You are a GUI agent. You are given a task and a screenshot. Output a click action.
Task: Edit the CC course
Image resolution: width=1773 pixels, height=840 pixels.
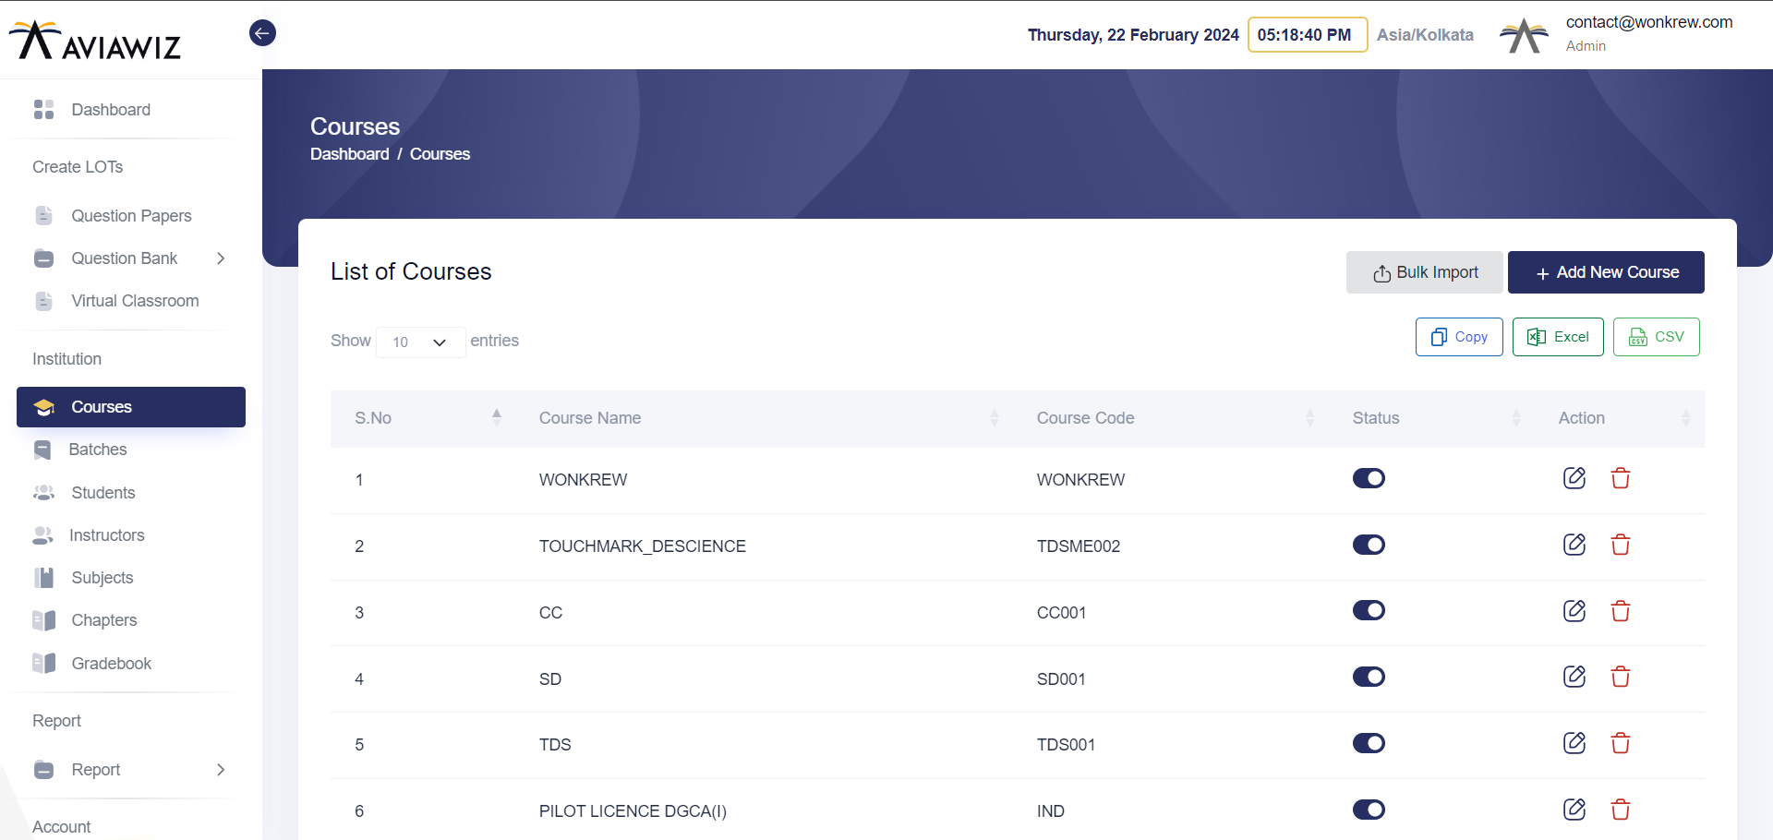click(x=1574, y=611)
